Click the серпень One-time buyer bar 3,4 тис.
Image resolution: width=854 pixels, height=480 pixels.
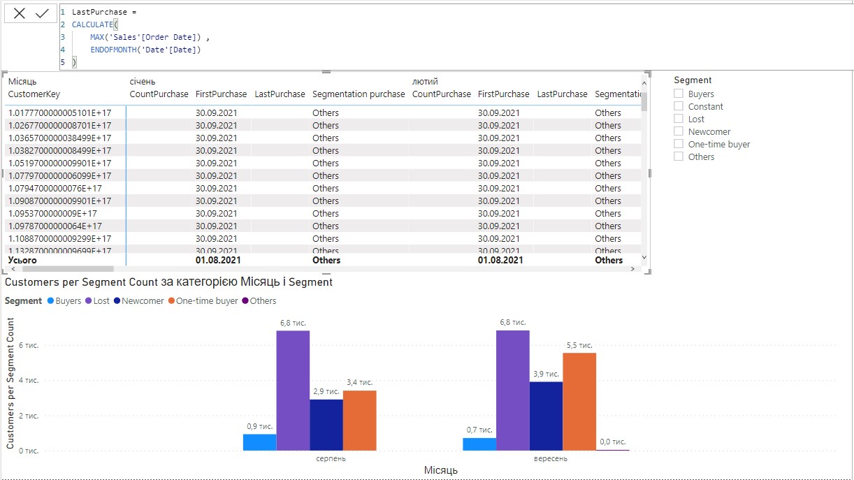point(360,421)
